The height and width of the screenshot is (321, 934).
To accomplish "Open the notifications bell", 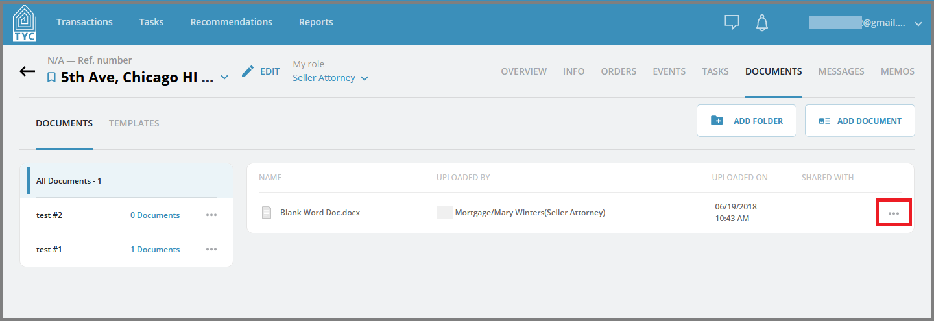I will [x=762, y=23].
